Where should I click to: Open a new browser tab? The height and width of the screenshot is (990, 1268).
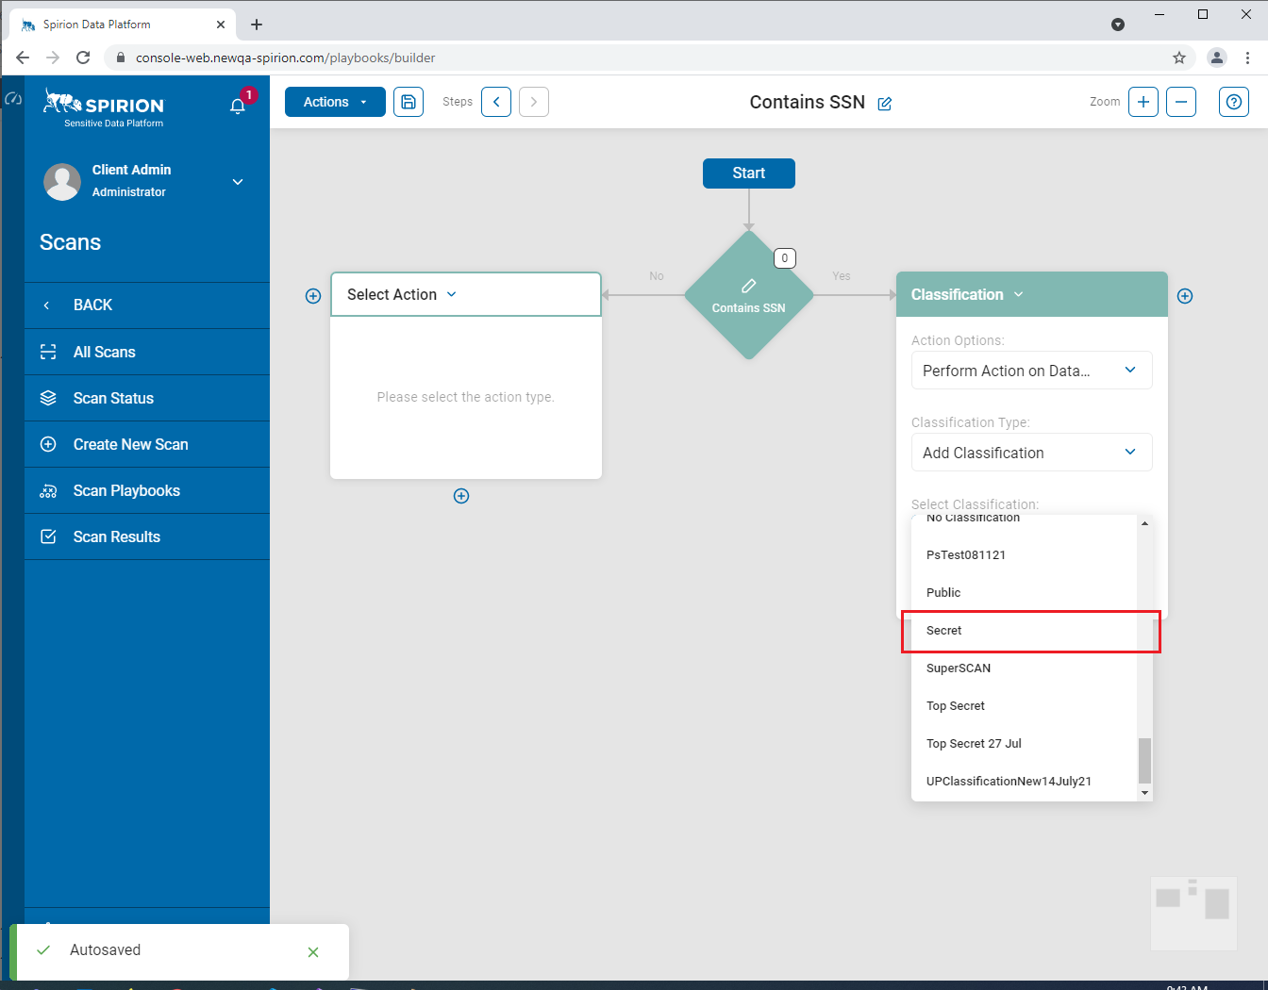pyautogui.click(x=257, y=25)
